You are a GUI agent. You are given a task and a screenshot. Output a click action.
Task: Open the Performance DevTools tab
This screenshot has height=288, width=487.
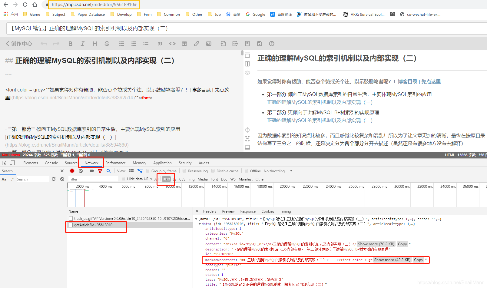click(116, 163)
